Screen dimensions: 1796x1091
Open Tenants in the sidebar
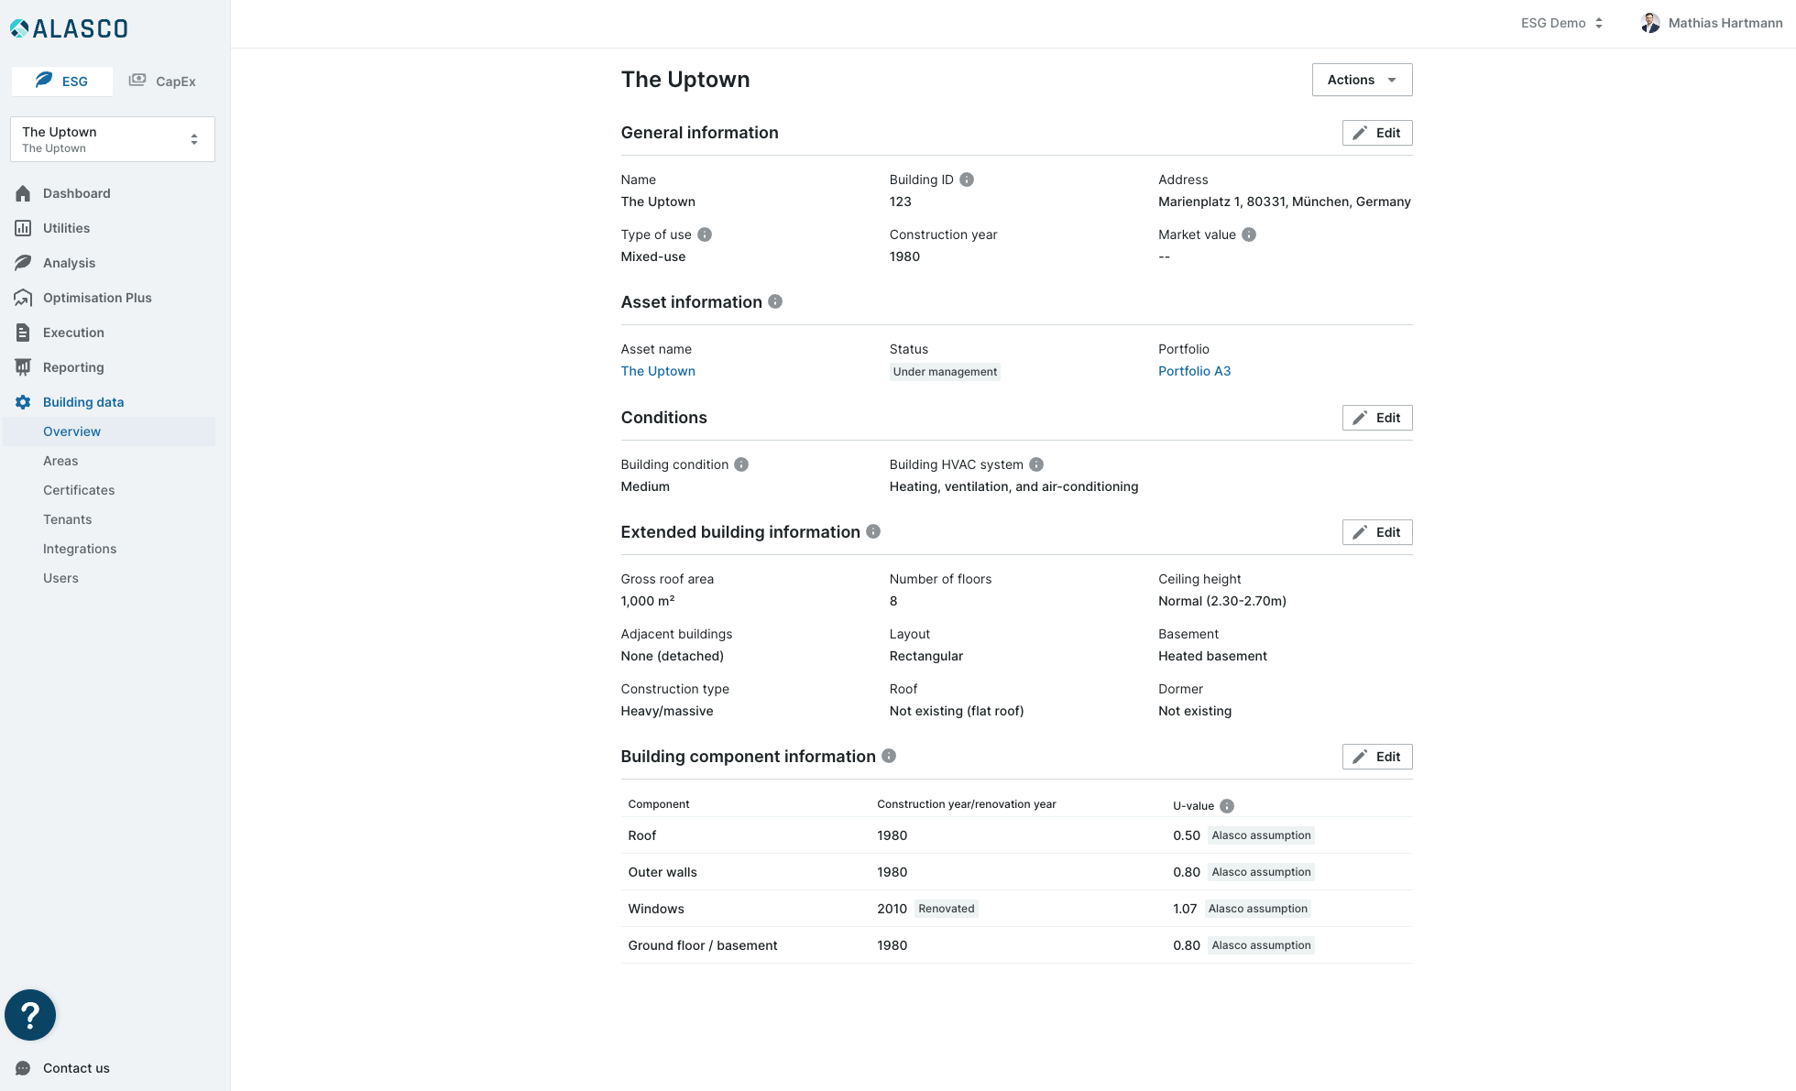[x=68, y=519]
